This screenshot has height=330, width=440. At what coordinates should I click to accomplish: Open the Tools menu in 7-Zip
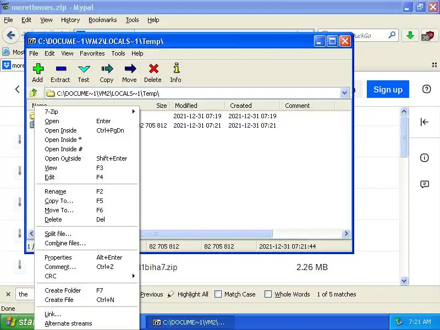pyautogui.click(x=118, y=53)
